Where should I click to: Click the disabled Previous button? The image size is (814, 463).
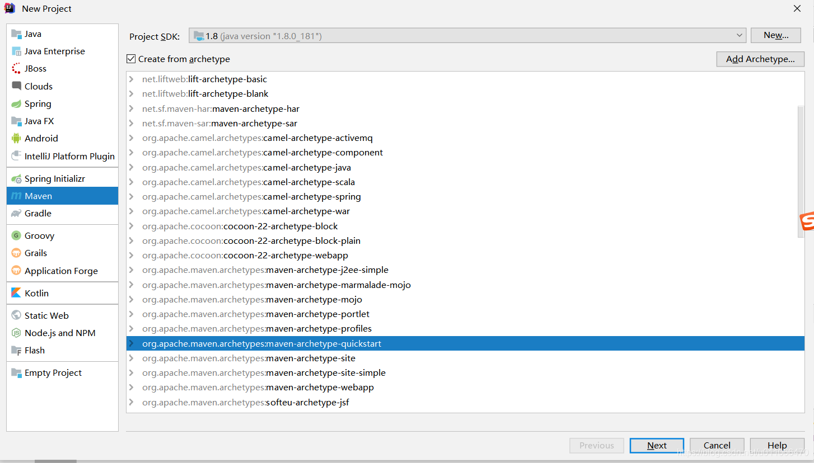click(597, 446)
